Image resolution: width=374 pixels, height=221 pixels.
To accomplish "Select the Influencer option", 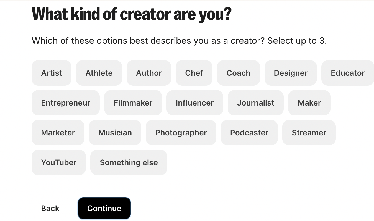I will point(195,103).
